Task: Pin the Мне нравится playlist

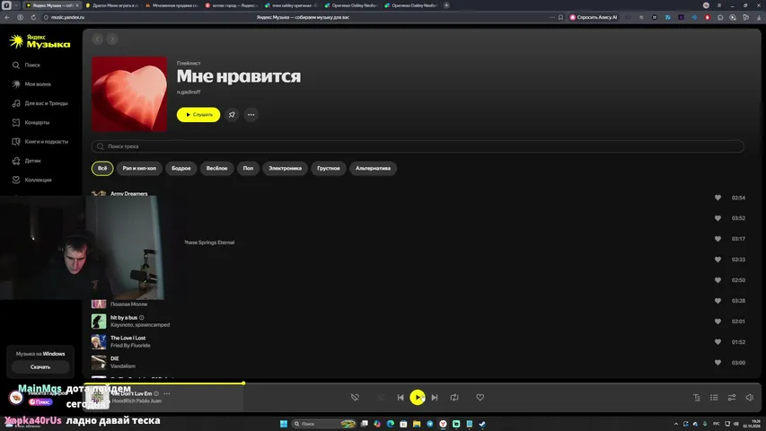Action: click(x=232, y=115)
